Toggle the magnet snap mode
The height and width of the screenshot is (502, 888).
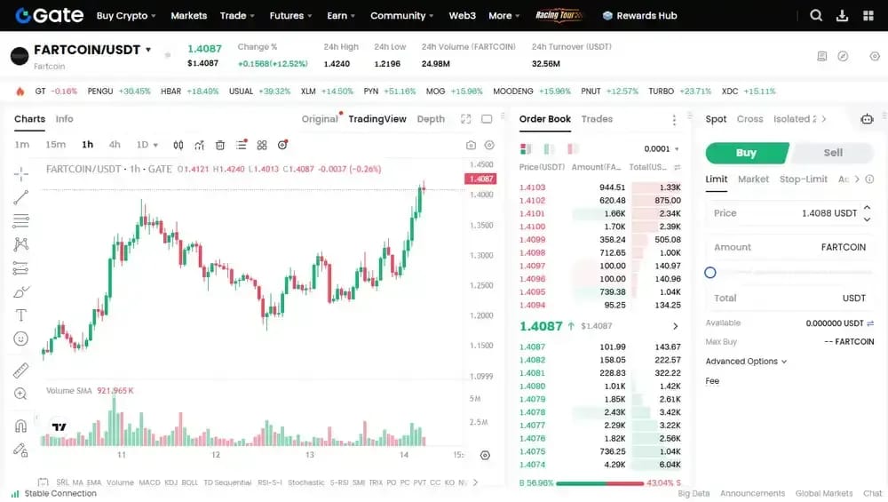pos(21,426)
